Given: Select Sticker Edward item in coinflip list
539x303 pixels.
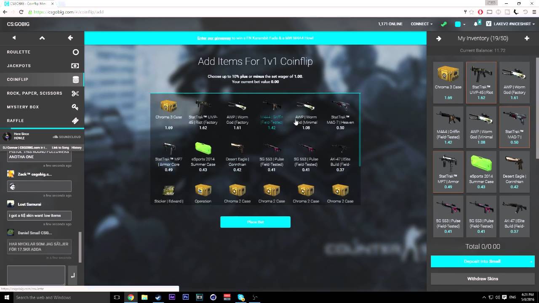Looking at the screenshot, I should pos(168,194).
